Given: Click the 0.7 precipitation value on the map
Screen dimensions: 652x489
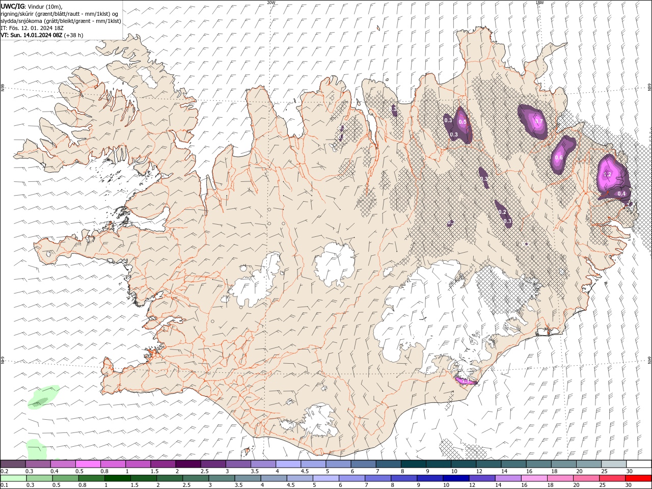Looking at the screenshot, I should pos(539,121).
